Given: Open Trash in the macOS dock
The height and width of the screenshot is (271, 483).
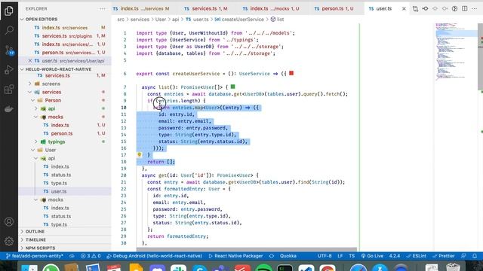Looking at the screenshot, I should (453, 268).
